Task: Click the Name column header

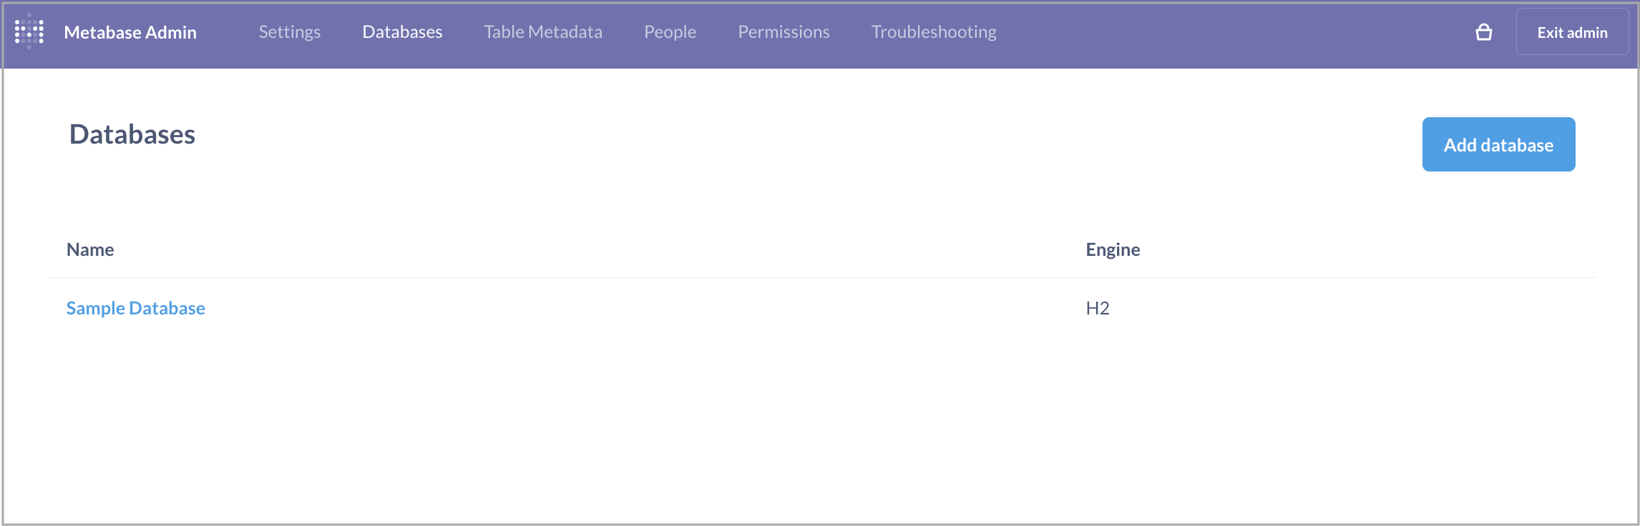Action: tap(90, 249)
